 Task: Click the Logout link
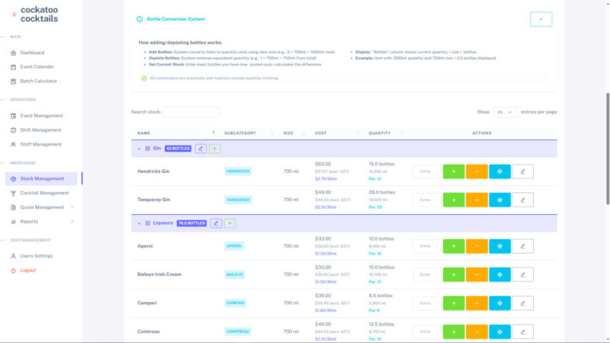point(27,270)
